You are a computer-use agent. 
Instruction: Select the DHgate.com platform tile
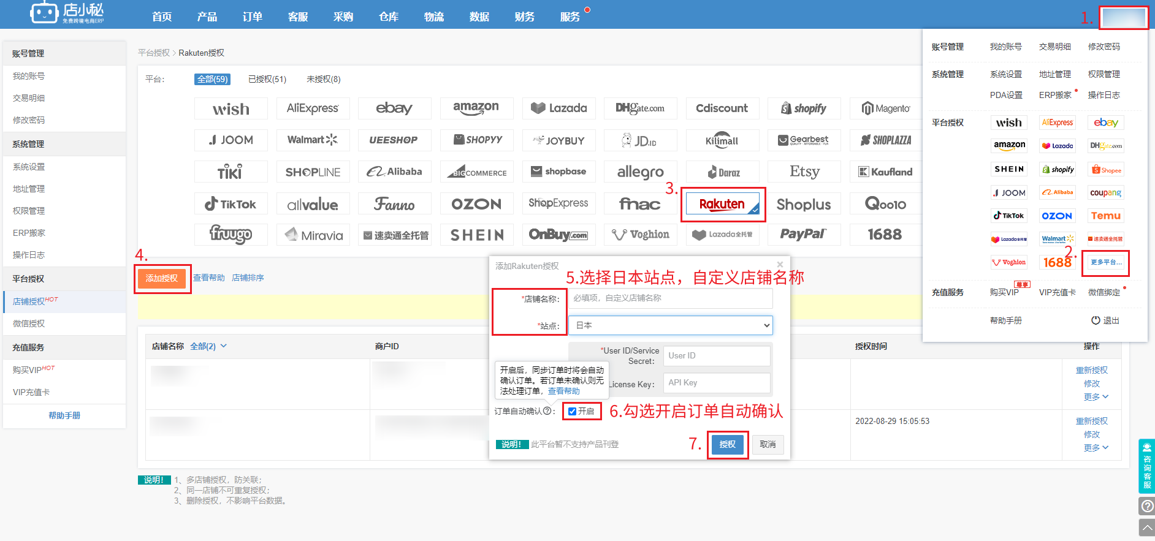click(640, 108)
